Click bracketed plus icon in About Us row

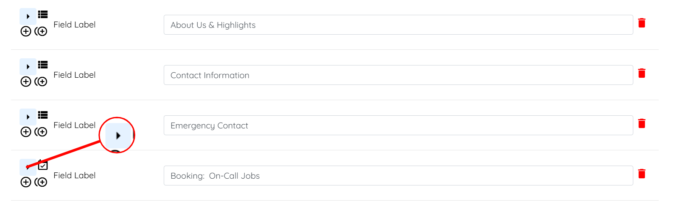tap(41, 31)
